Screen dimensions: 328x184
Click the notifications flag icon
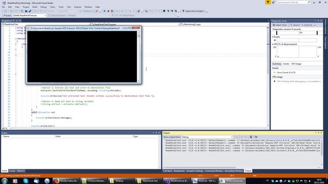click(268, 2)
